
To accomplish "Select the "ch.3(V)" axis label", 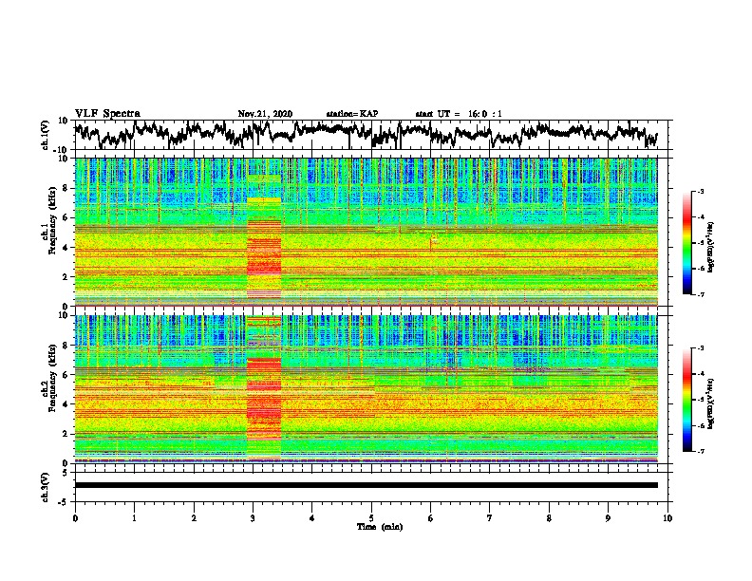I will click(x=46, y=488).
